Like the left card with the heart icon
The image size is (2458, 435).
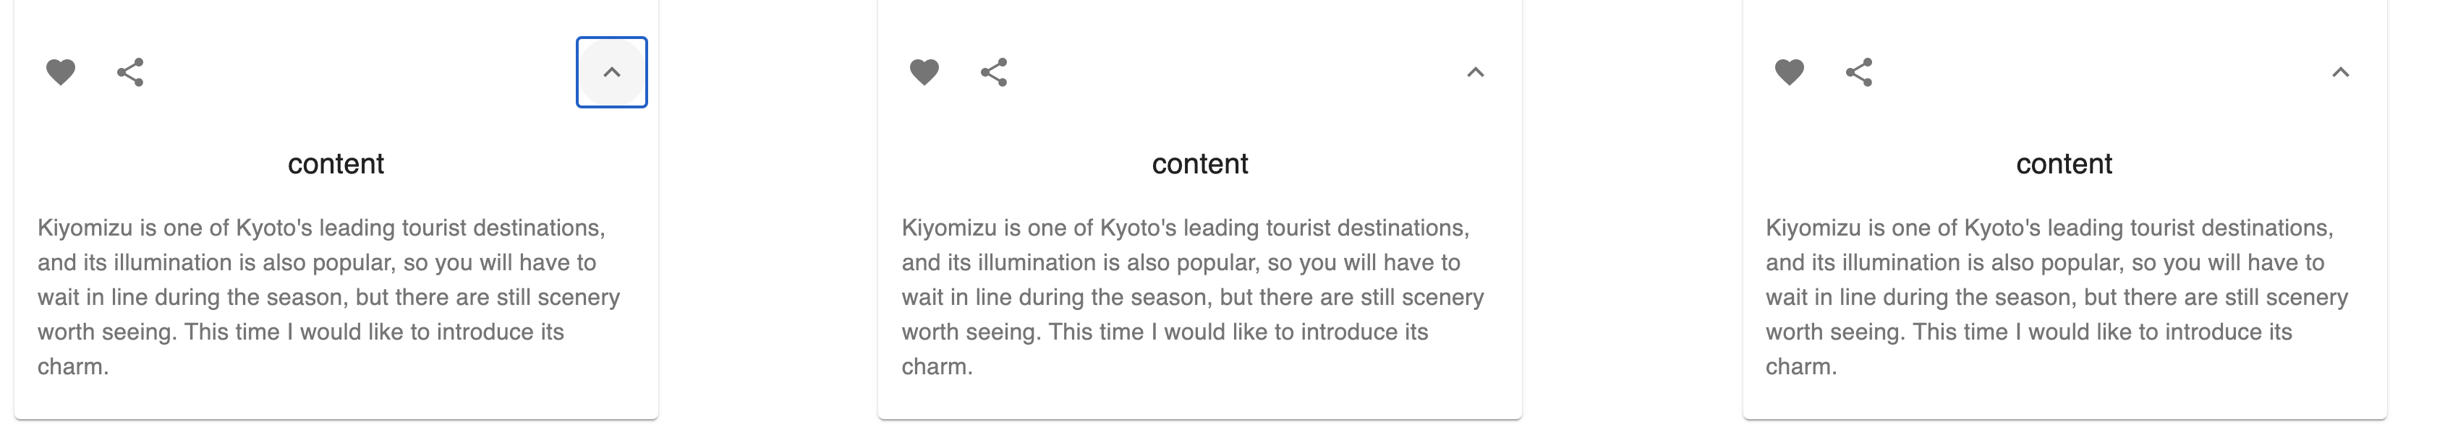[60, 72]
